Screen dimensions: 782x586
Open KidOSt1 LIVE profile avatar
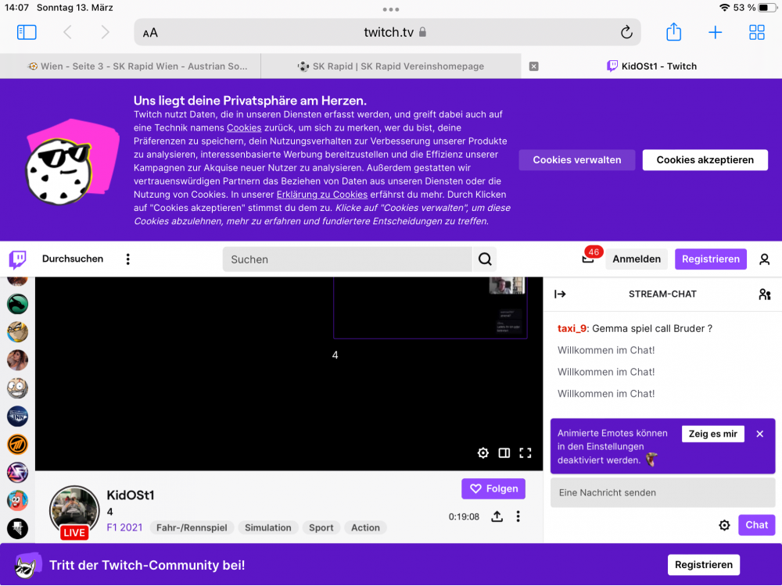(74, 512)
